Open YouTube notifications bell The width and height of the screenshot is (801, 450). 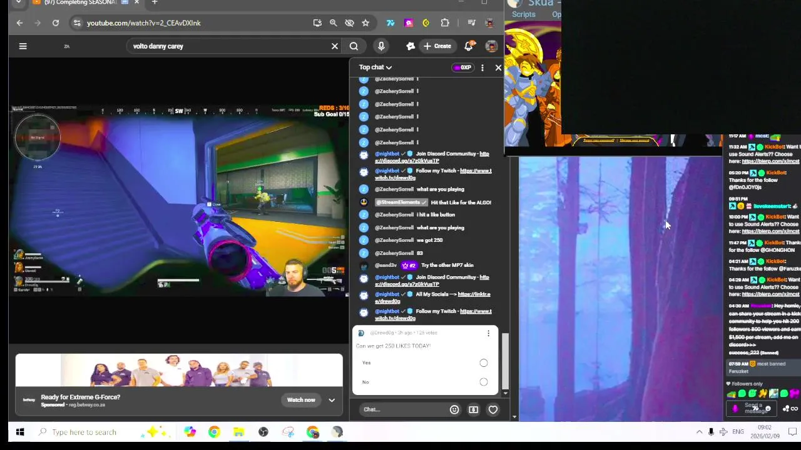point(469,46)
